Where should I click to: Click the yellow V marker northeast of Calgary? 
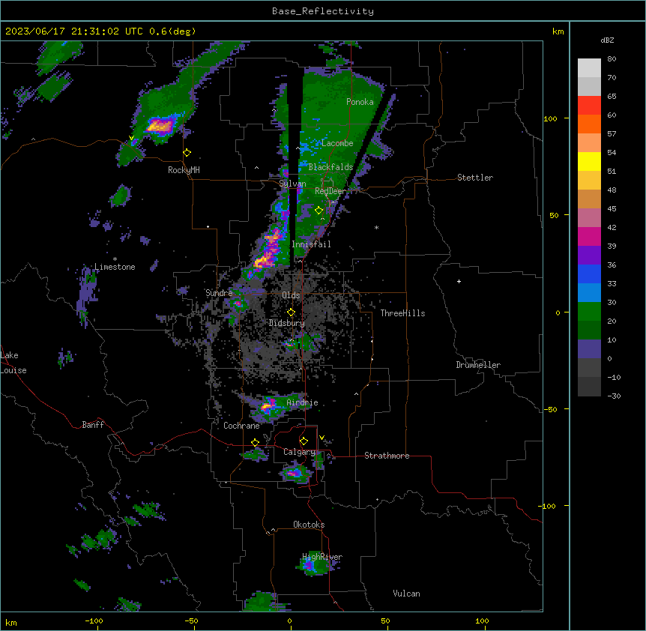tap(322, 438)
